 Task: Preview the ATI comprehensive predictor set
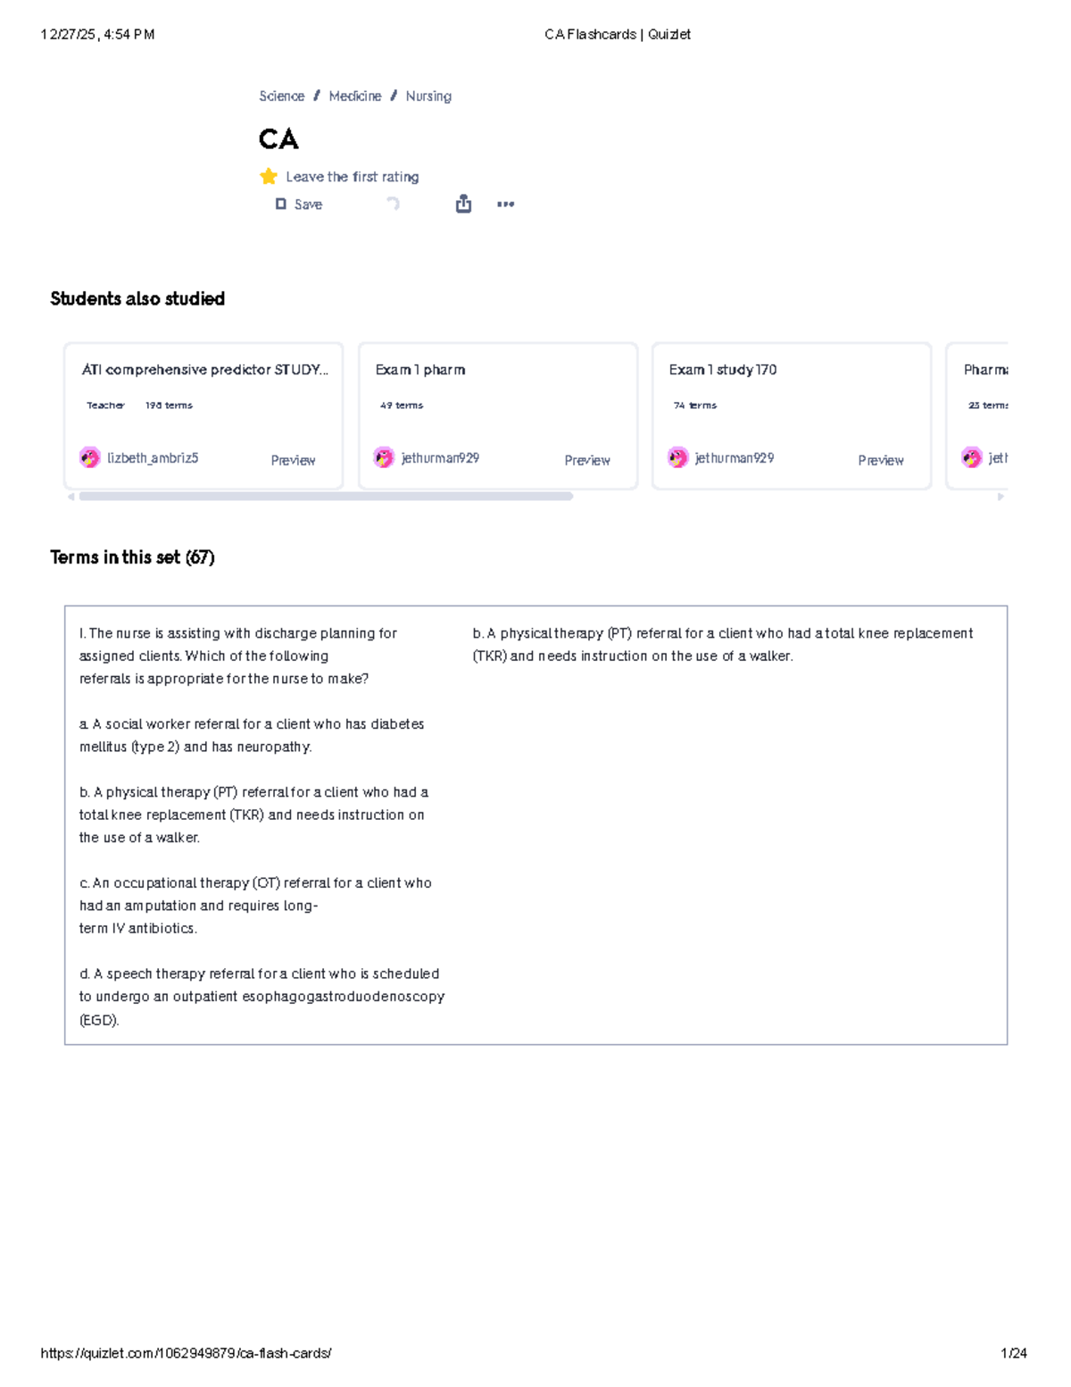293,461
